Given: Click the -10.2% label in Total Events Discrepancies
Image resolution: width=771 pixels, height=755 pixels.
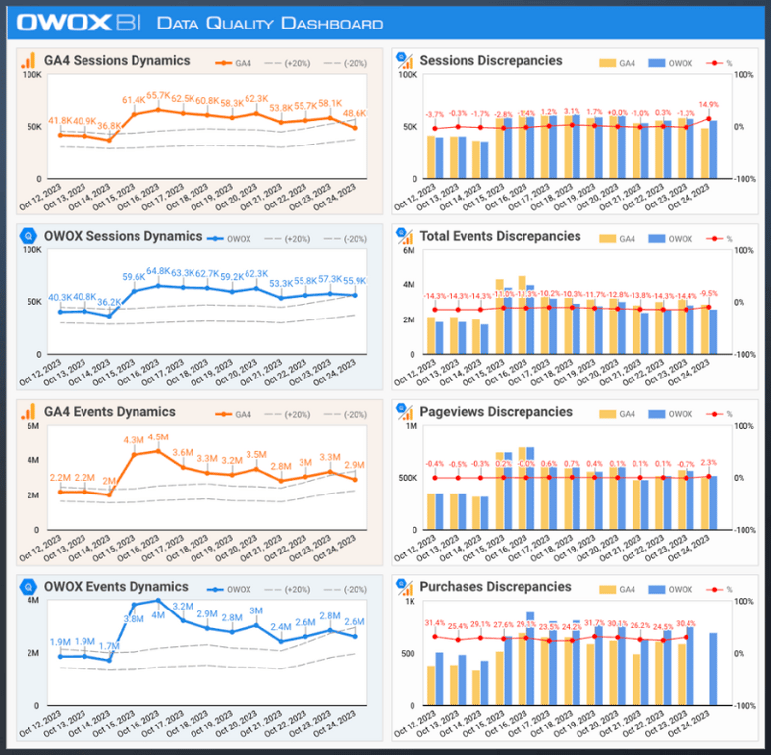Looking at the screenshot, I should [x=549, y=293].
